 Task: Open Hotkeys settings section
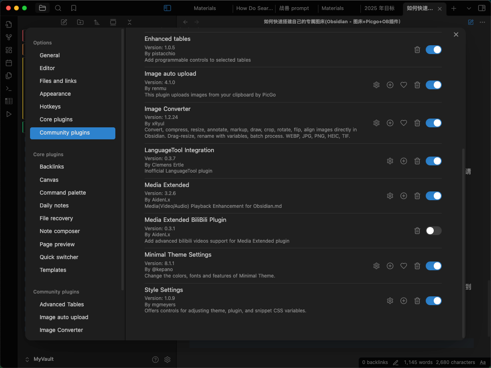[x=50, y=107]
